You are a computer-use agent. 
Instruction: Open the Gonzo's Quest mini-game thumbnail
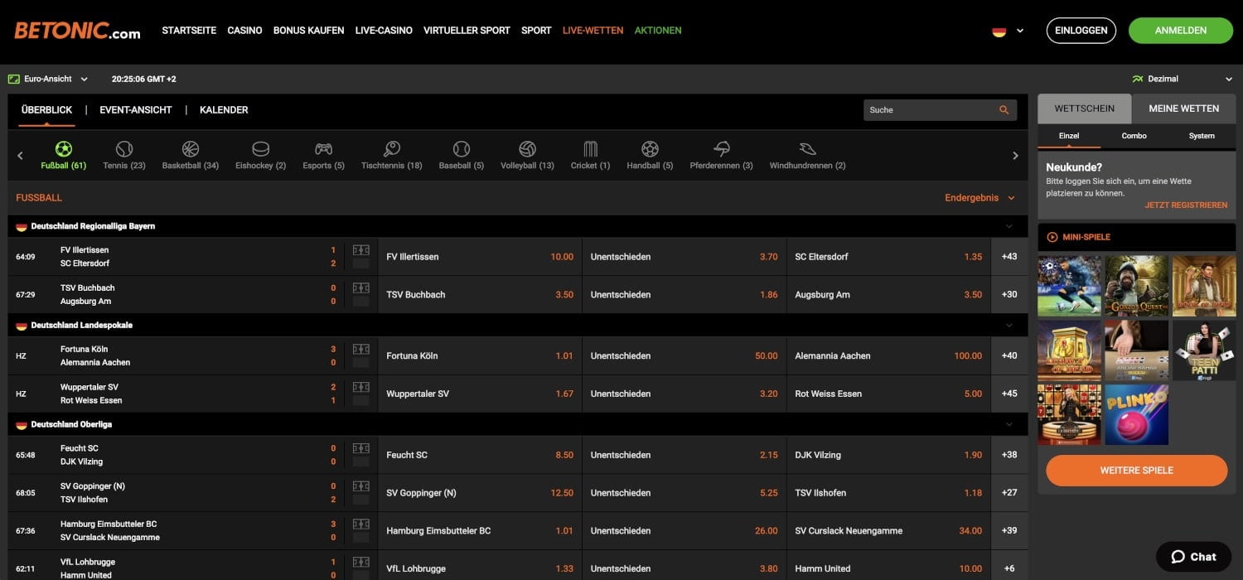point(1136,285)
